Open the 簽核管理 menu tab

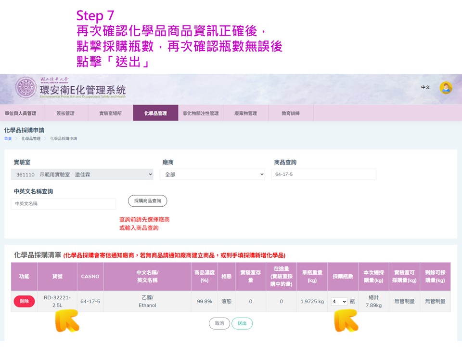[x=65, y=113]
